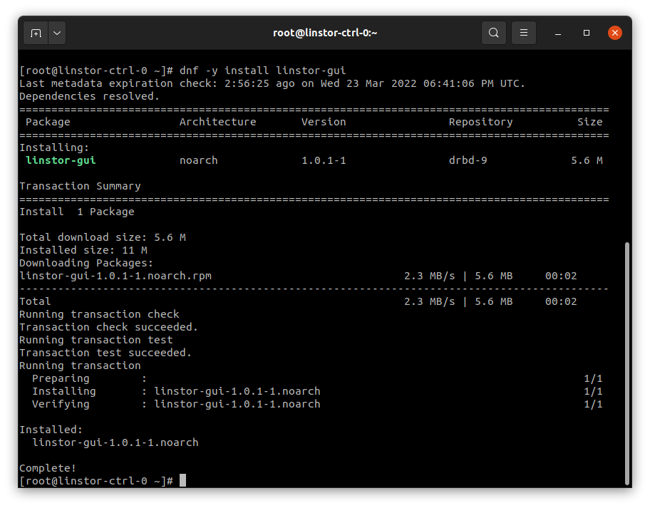Click 'Running transaction check' line
This screenshot has height=508, width=650.
coord(99,314)
